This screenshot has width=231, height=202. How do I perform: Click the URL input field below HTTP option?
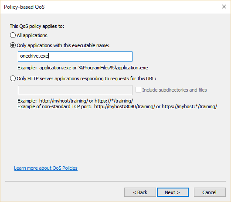75,90
